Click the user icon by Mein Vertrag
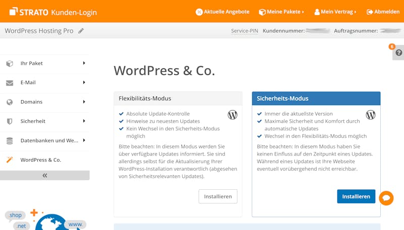 [x=317, y=12]
